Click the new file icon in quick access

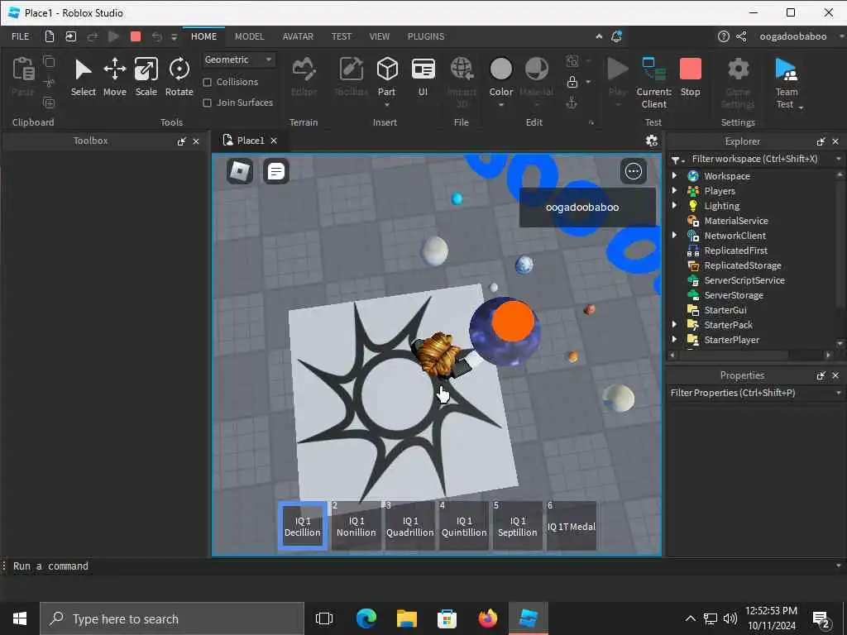[49, 36]
